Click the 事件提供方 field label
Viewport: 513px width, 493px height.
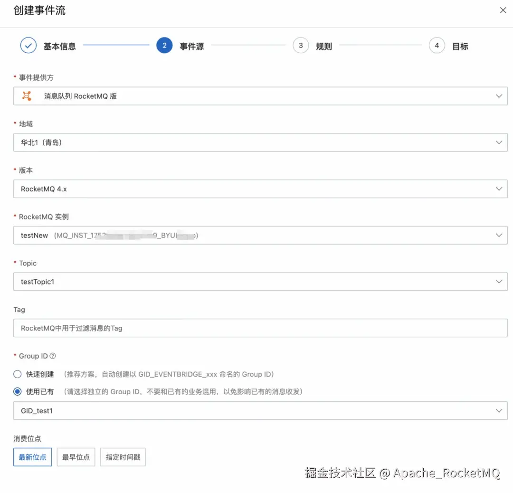tap(36, 77)
